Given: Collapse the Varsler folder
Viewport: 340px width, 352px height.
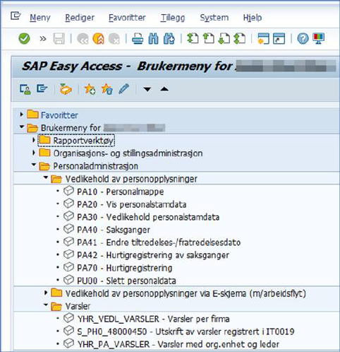Looking at the screenshot, I should (46, 305).
